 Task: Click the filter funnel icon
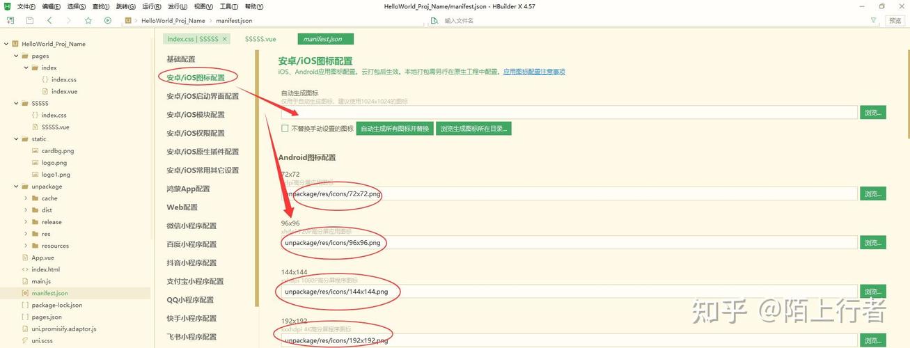[x=873, y=21]
